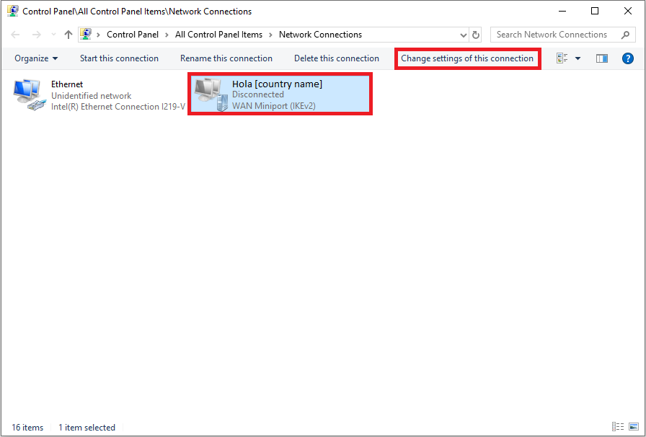646x437 pixels.
Task: Click Delete this connection
Action: [337, 58]
